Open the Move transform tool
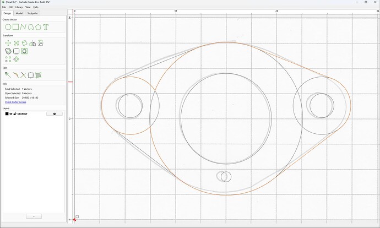This screenshot has height=228, width=380. tap(8, 43)
